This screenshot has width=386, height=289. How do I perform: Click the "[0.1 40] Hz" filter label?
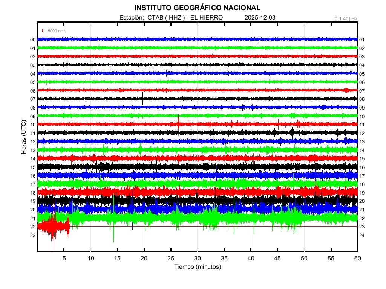click(x=345, y=18)
